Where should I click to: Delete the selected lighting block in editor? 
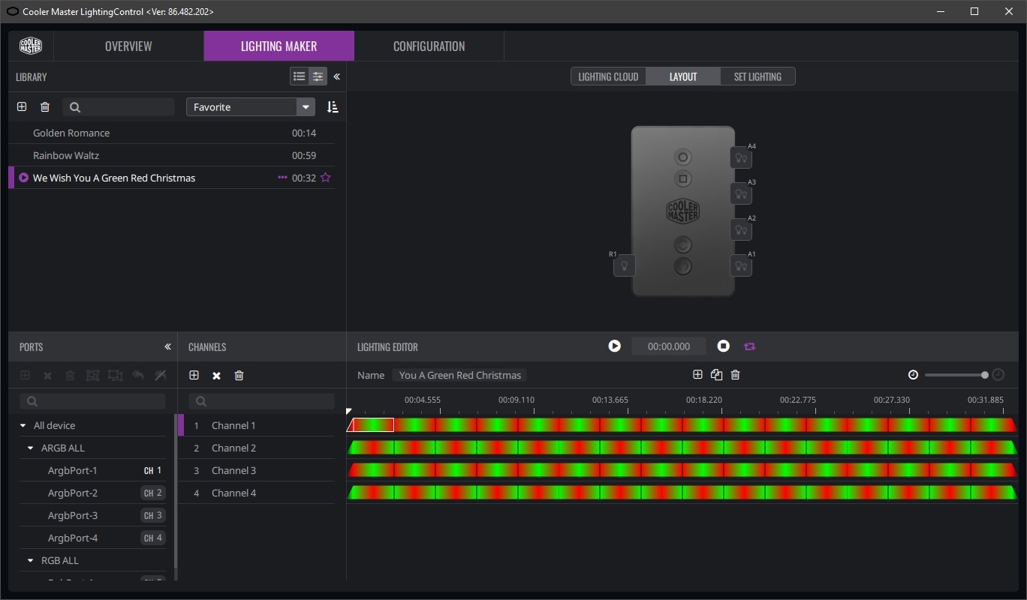pyautogui.click(x=735, y=374)
